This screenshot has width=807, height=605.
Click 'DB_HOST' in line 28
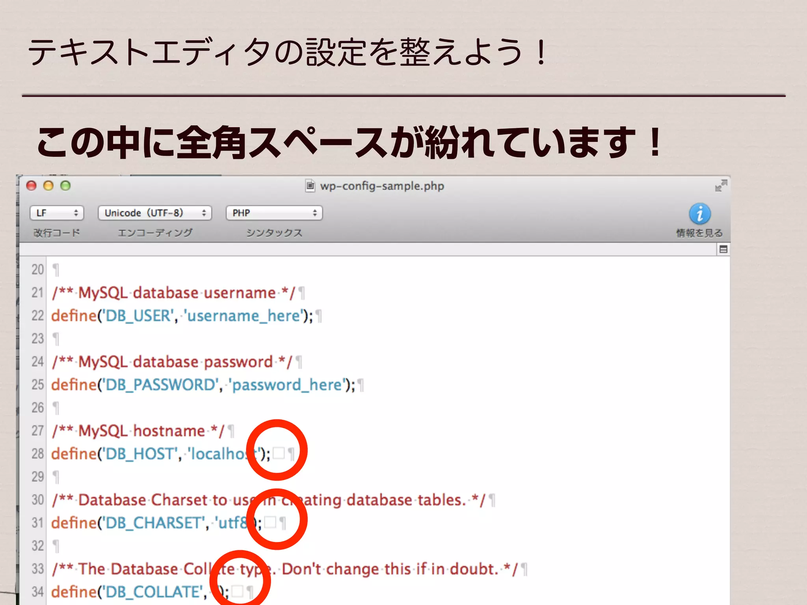[x=139, y=454]
